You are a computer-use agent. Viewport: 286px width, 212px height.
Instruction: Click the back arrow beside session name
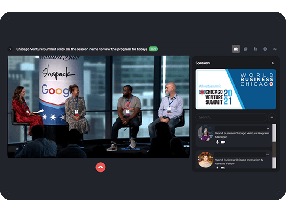click(10, 49)
